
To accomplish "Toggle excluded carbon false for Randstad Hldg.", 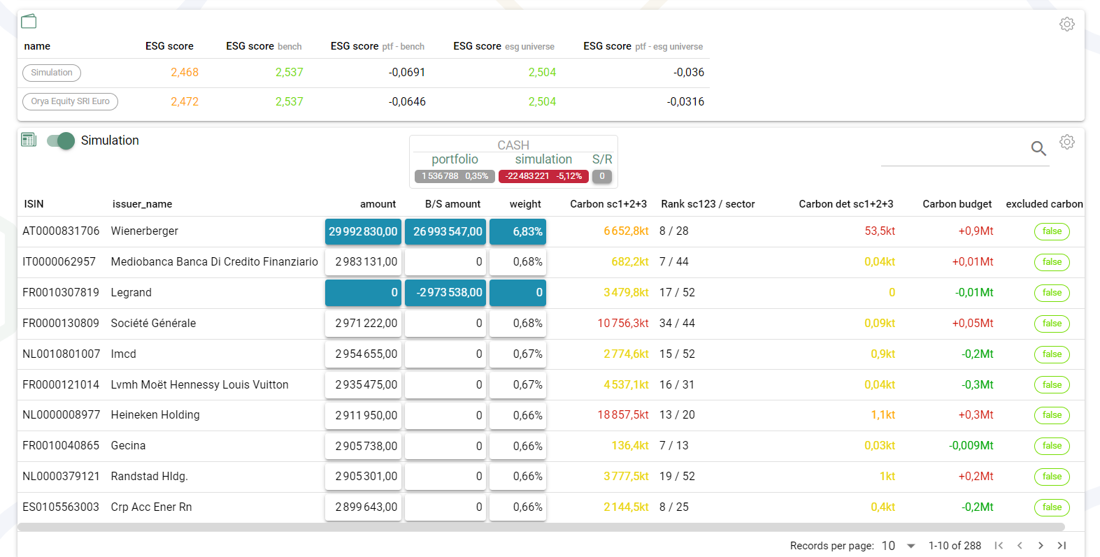I will [x=1052, y=477].
